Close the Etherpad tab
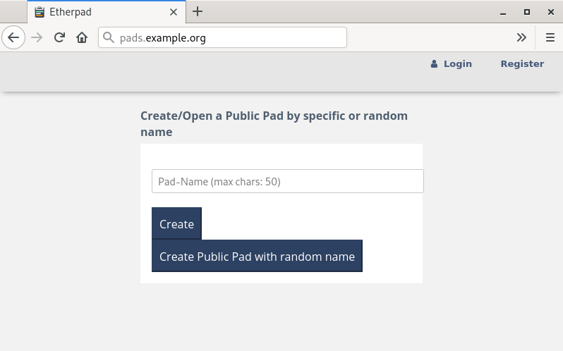Viewport: 563px width, 351px height. [x=174, y=12]
